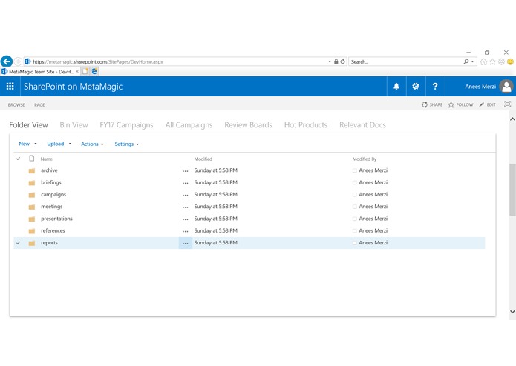Click the reports folder icon
This screenshot has height=366, width=516.
click(32, 243)
